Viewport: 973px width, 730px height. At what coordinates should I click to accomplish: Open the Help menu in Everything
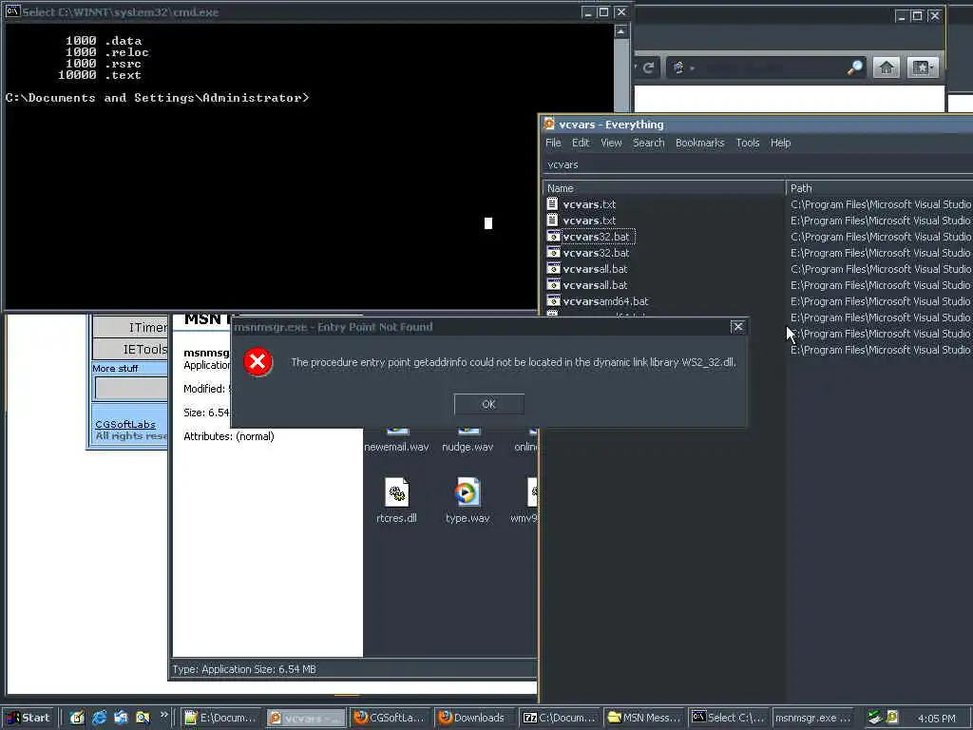781,143
